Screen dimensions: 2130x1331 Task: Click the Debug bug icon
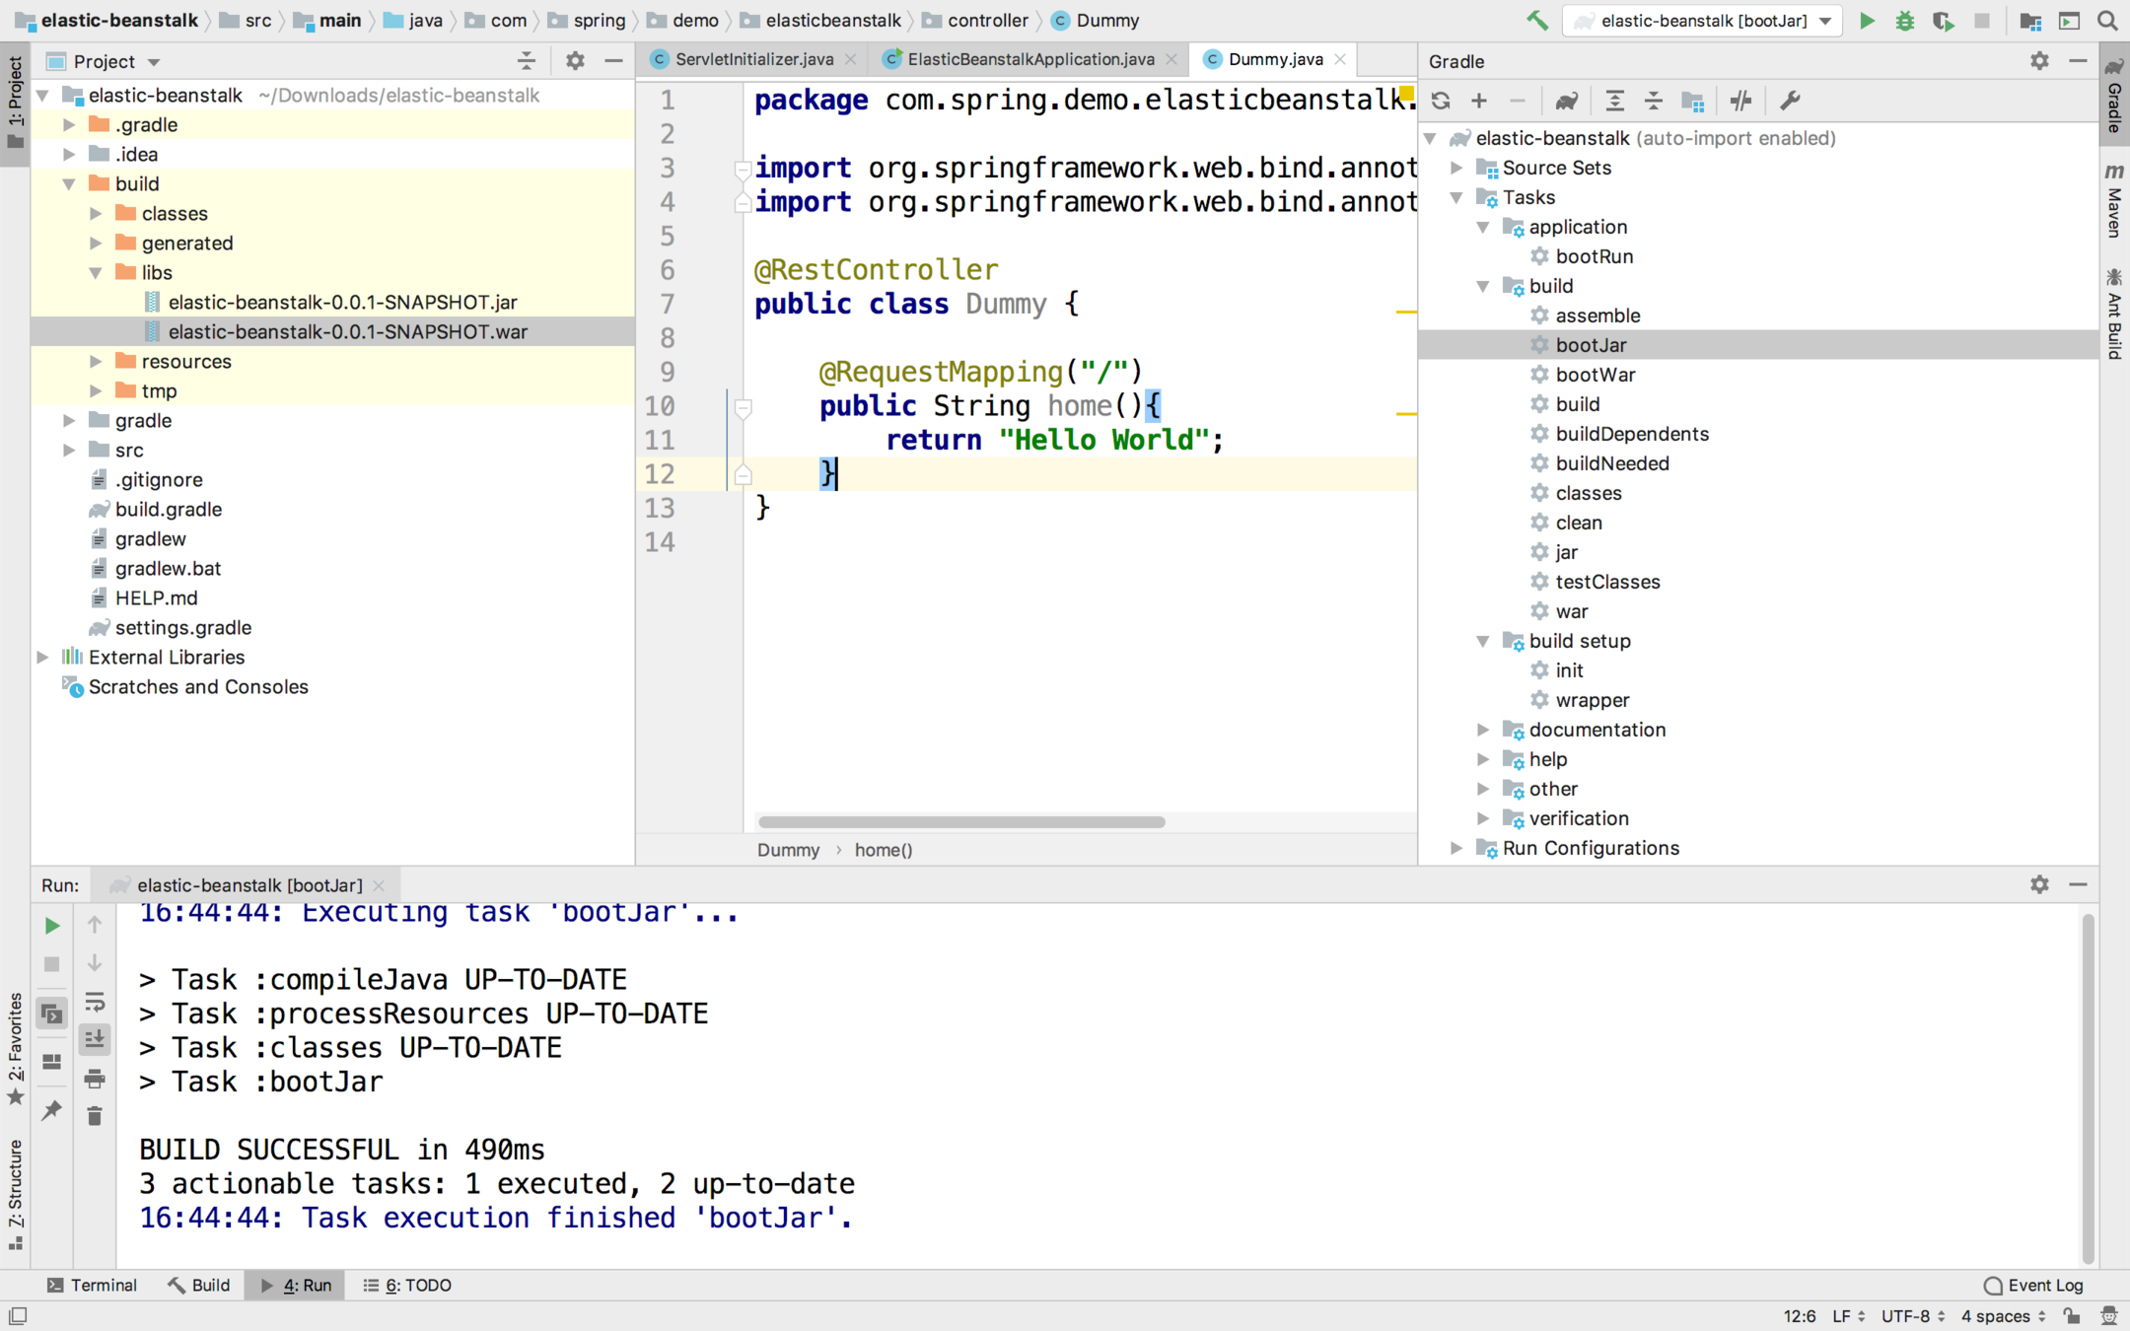point(1904,21)
